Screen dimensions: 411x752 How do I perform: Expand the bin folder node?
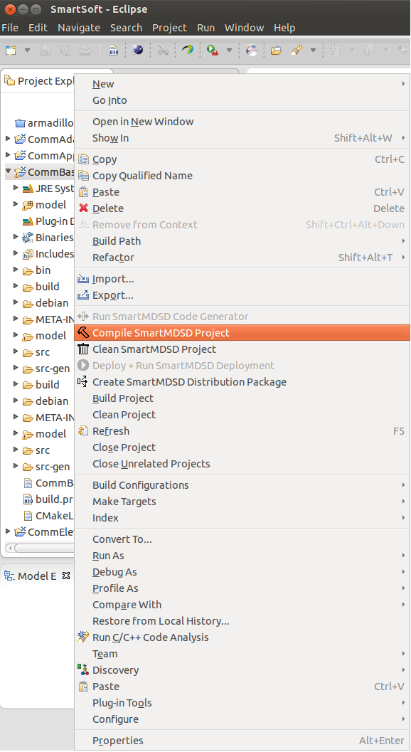(16, 269)
